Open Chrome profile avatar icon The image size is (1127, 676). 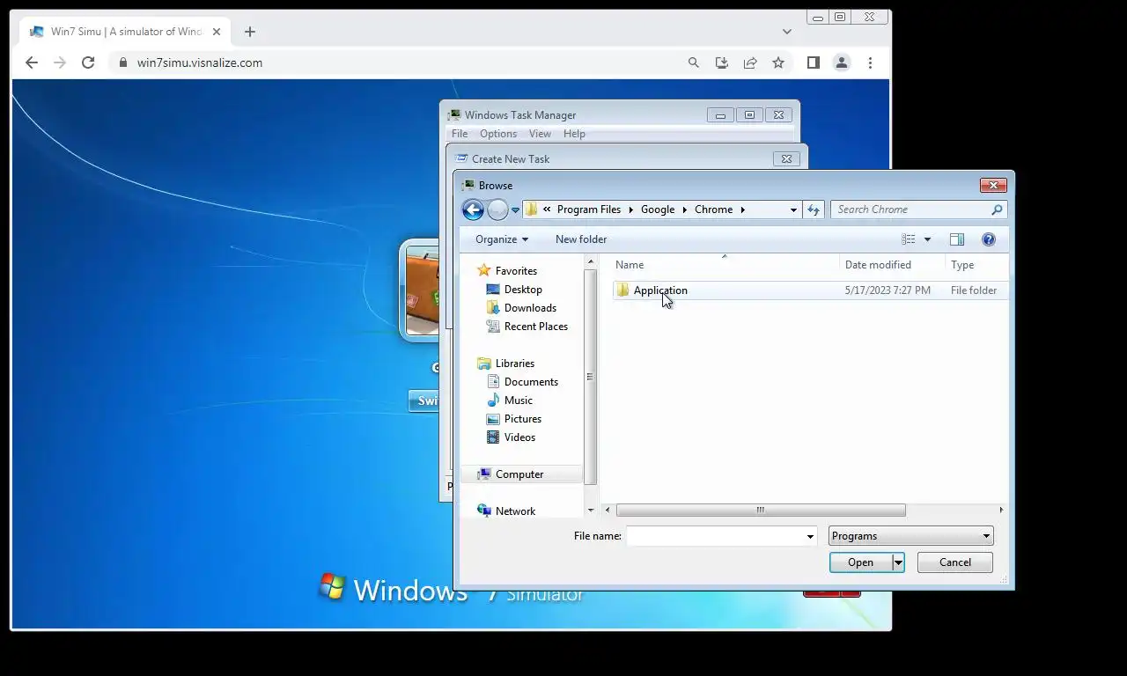click(842, 62)
